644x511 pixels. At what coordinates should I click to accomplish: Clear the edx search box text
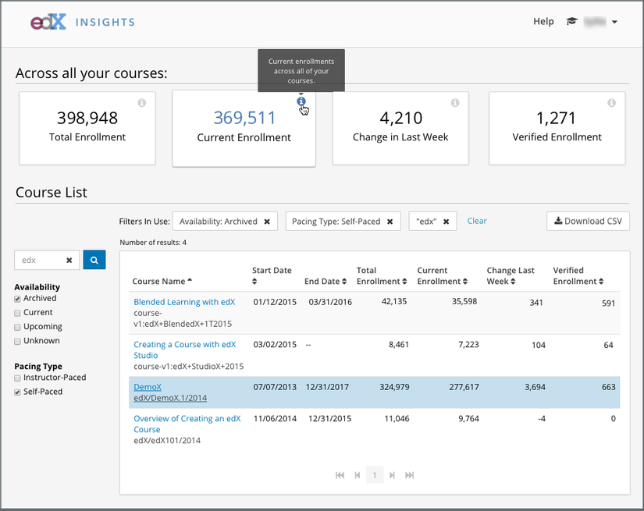(x=69, y=261)
